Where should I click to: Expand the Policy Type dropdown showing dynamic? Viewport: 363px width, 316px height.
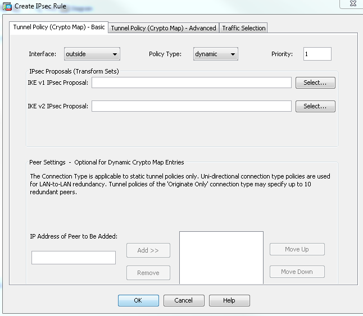(216, 54)
